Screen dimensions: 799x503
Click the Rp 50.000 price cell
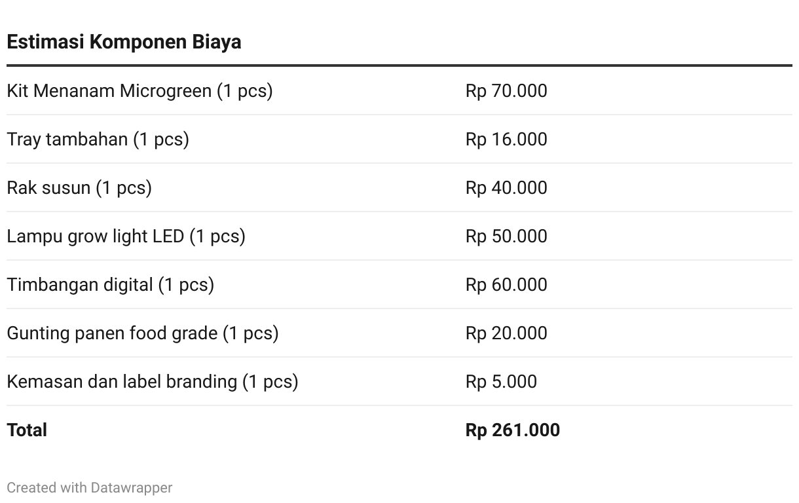(506, 236)
